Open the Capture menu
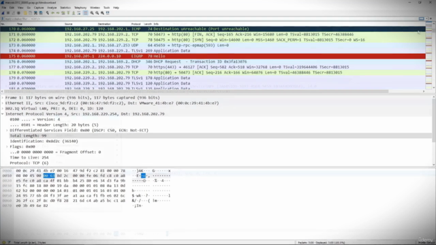 (39, 7)
